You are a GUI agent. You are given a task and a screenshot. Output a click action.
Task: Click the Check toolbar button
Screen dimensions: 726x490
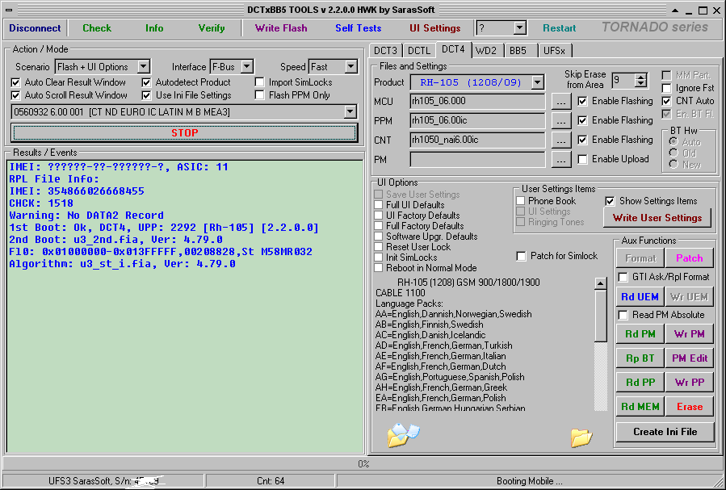point(97,28)
